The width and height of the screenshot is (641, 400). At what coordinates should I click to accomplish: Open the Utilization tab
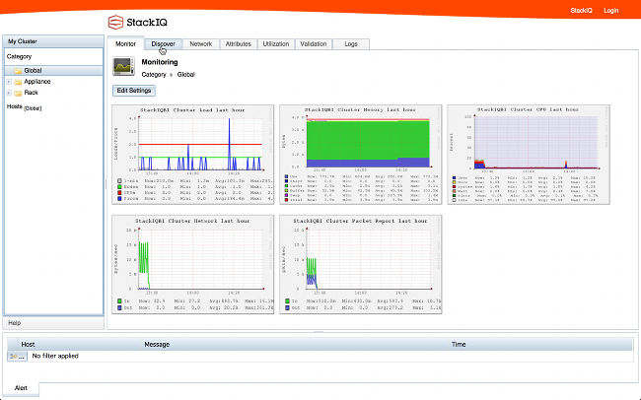pos(276,43)
